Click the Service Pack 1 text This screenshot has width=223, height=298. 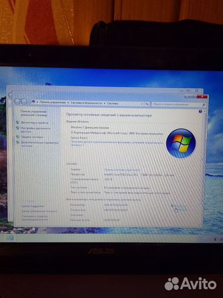pos(79,137)
